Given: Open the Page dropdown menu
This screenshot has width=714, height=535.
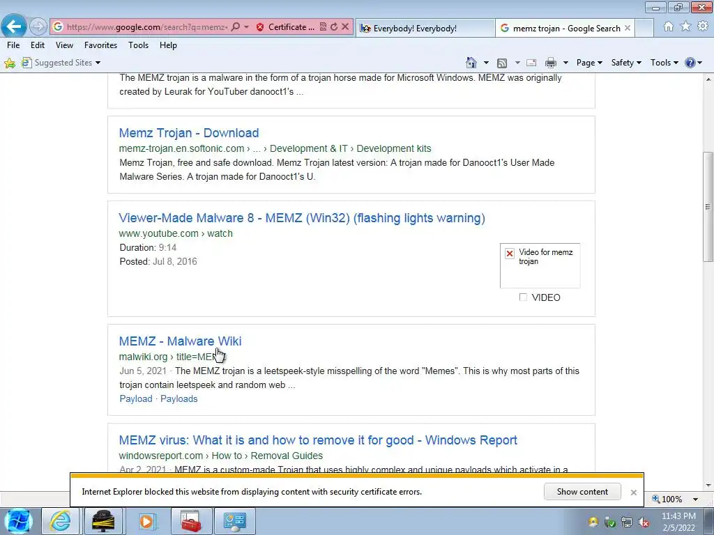Looking at the screenshot, I should [x=589, y=63].
